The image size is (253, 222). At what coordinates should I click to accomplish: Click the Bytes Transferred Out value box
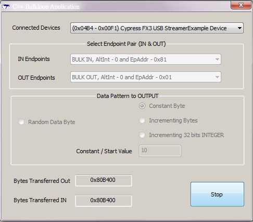[x=104, y=180]
